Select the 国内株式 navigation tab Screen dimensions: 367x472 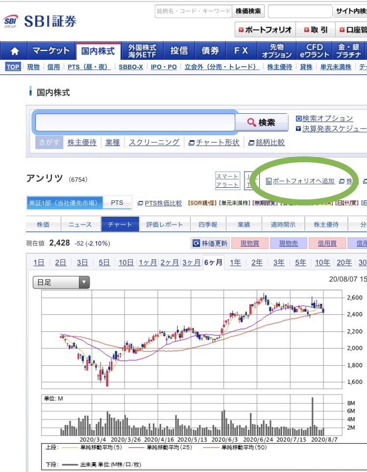(x=98, y=51)
